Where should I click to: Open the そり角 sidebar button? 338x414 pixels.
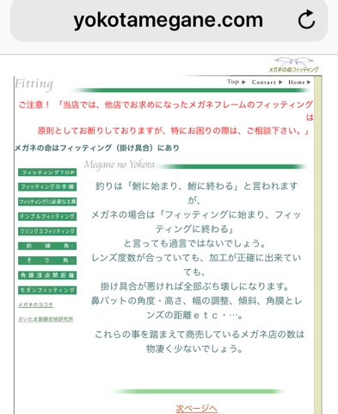pyautogui.click(x=47, y=260)
